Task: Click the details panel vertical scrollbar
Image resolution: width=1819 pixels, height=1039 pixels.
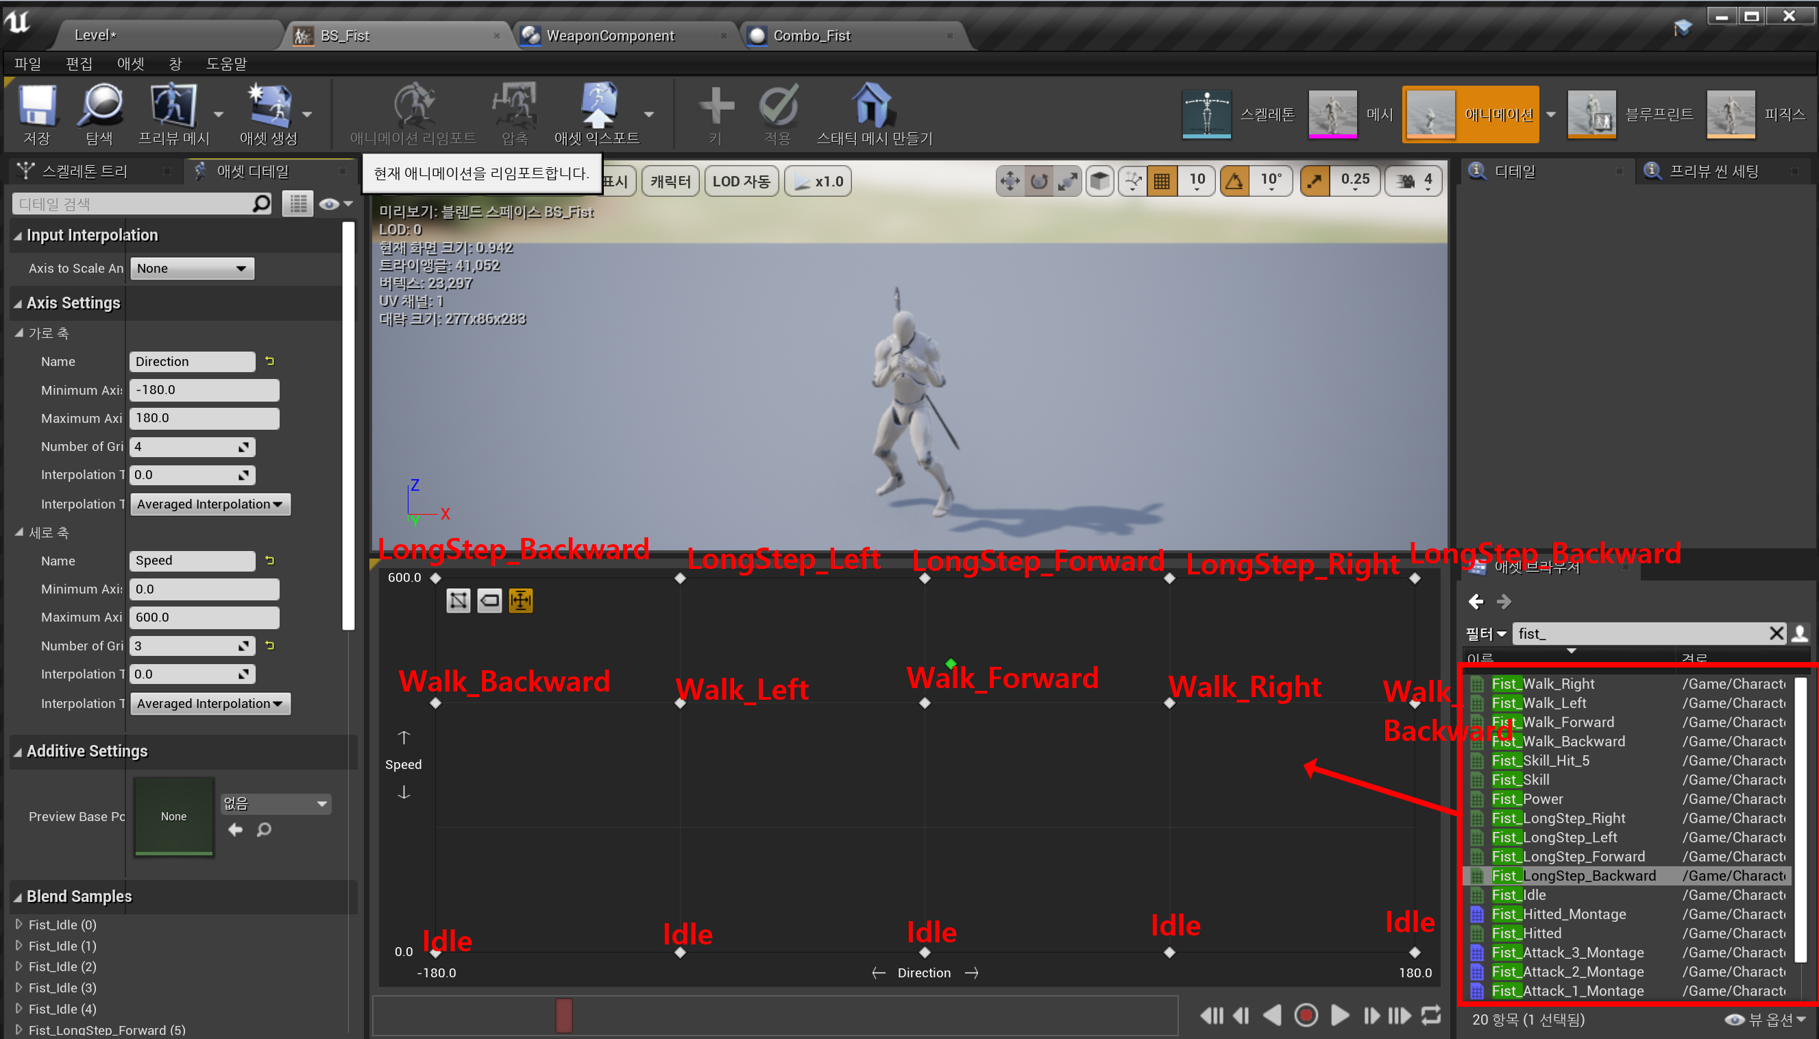Action: click(348, 426)
